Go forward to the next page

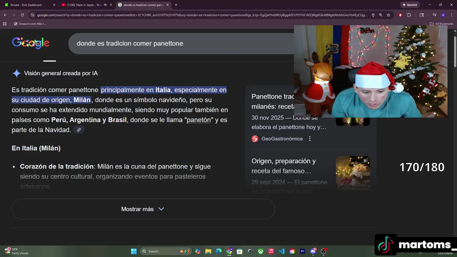[x=14, y=15]
